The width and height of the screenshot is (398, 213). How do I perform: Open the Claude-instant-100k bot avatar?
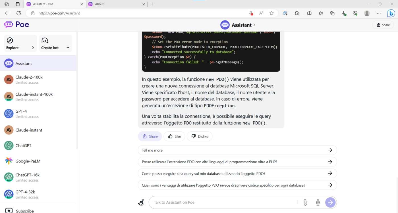(9, 97)
